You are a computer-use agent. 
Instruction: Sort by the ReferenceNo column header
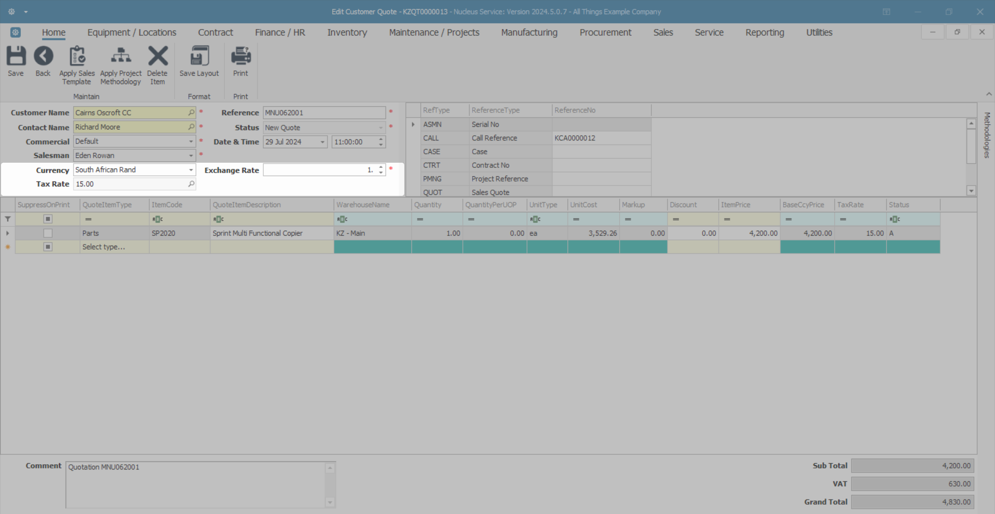coord(602,110)
